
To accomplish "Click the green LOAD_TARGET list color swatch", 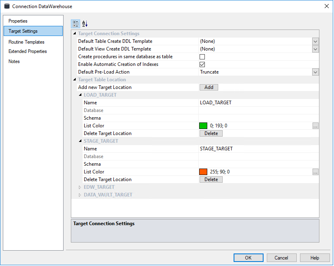I will (x=203, y=126).
